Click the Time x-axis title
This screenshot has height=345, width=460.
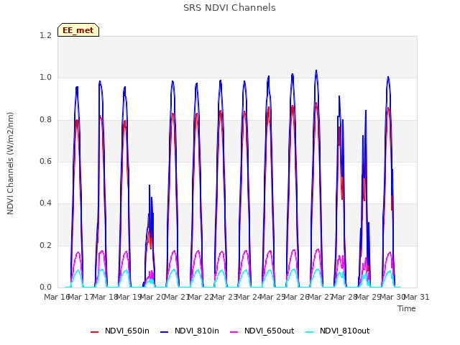pyautogui.click(x=407, y=308)
